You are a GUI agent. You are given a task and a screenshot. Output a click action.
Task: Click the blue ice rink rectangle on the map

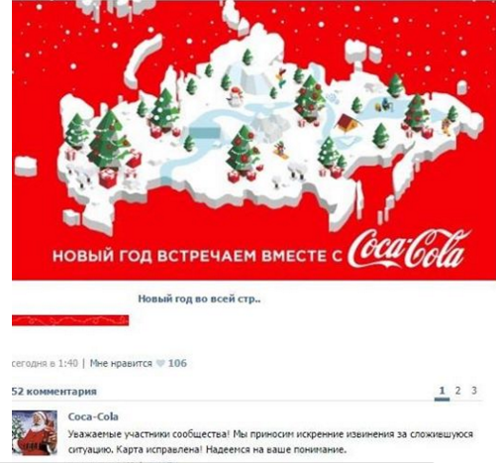click(x=204, y=132)
